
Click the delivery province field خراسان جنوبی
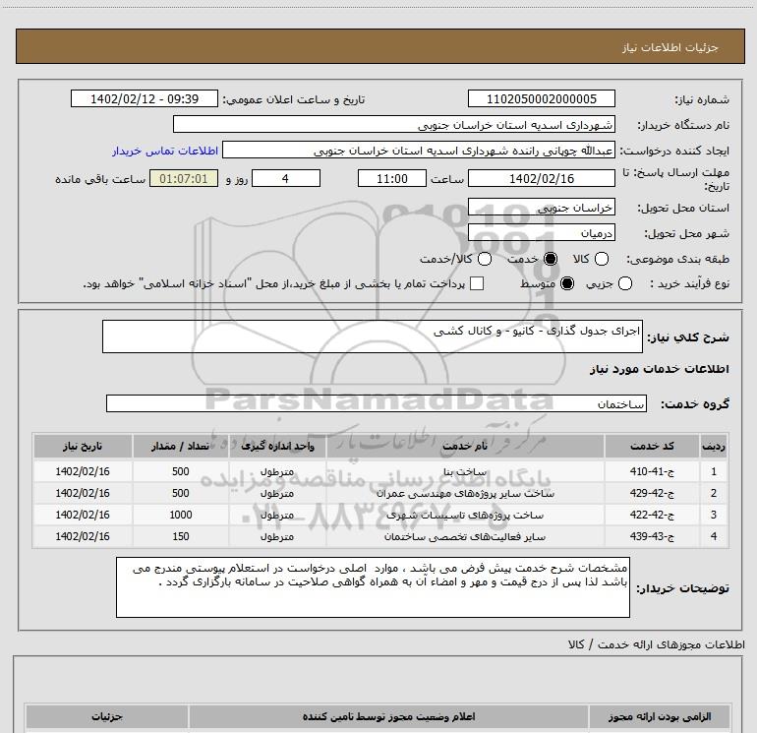[541, 208]
